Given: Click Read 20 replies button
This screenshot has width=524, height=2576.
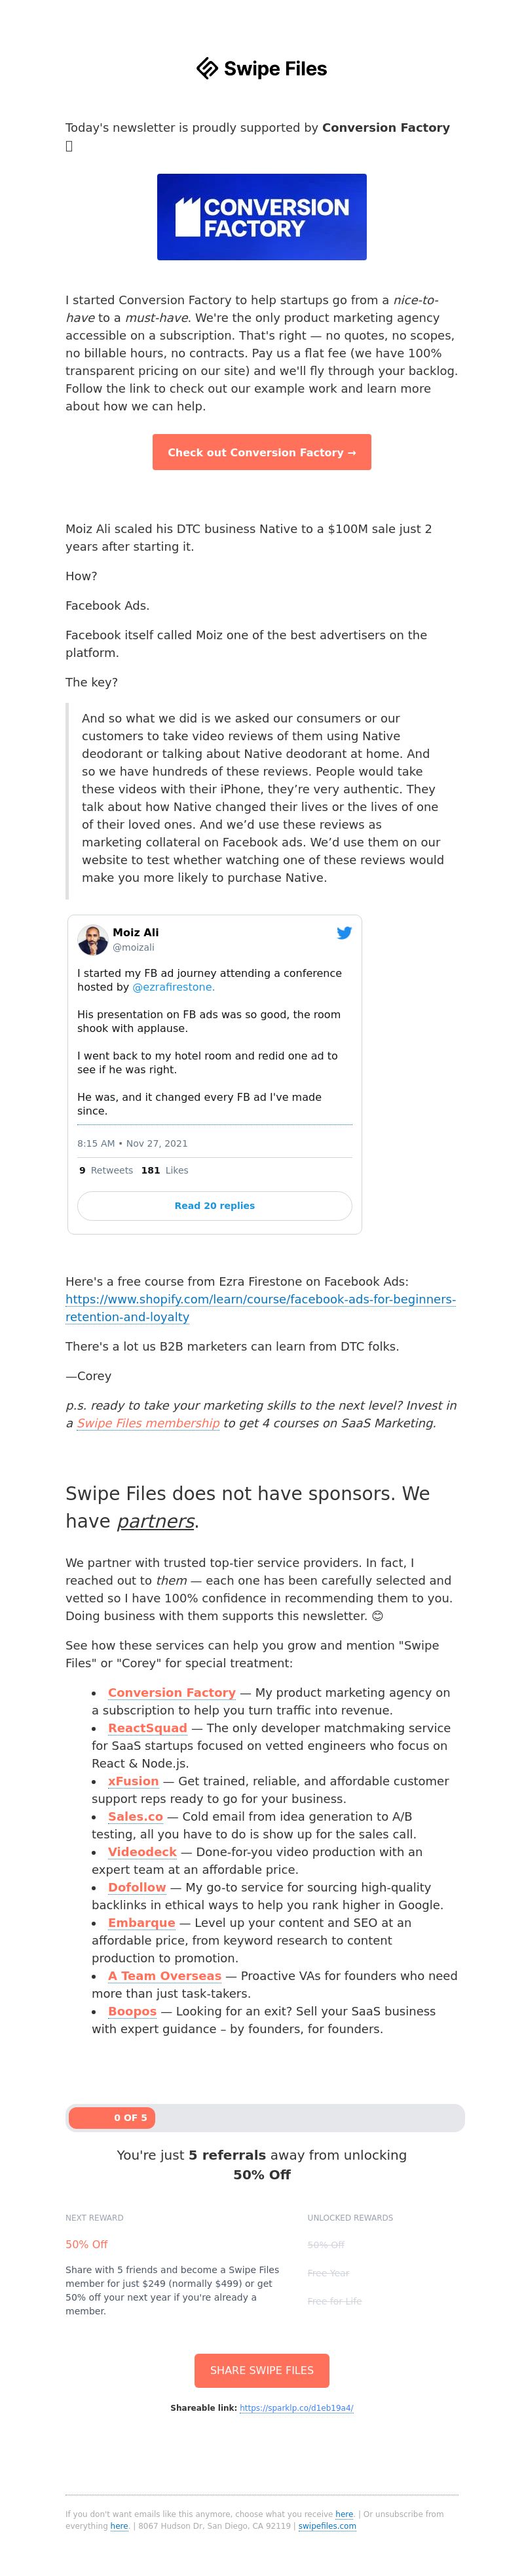Looking at the screenshot, I should tap(215, 1206).
